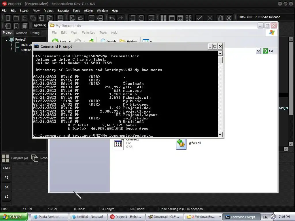Image resolution: width=295 pixels, height=221 pixels.
Task: Click the Run window icon in Dev-C++ toolbar
Action: (x=172, y=18)
